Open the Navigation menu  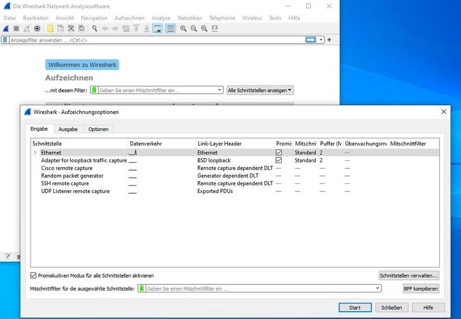94,18
